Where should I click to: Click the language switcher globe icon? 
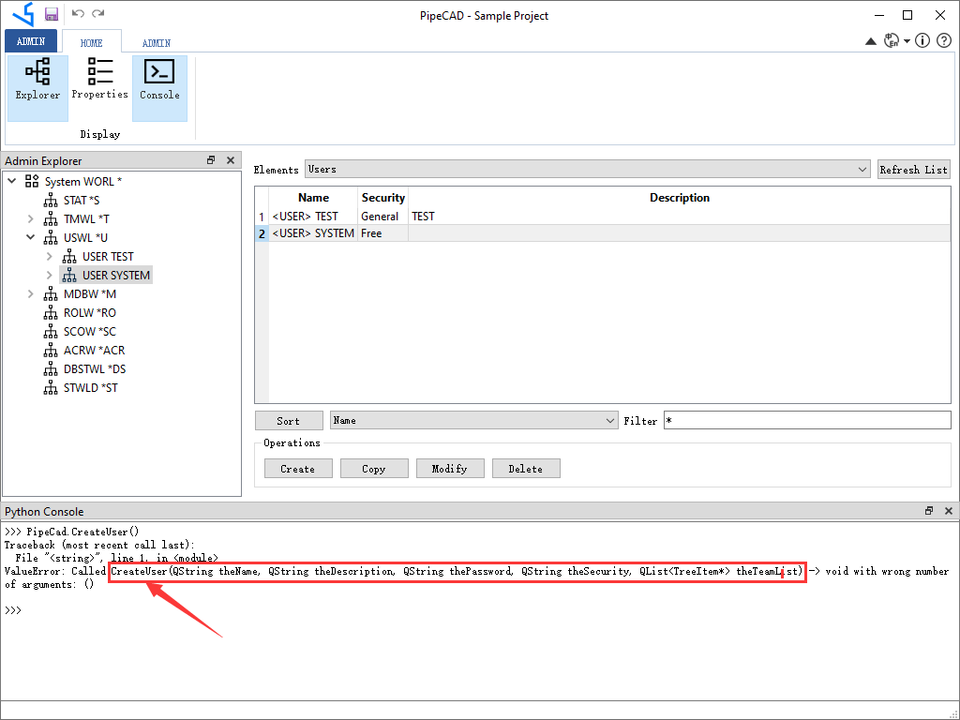point(892,40)
